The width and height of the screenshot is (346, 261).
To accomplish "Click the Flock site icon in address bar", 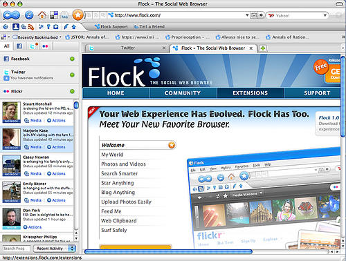I will click(111, 15).
